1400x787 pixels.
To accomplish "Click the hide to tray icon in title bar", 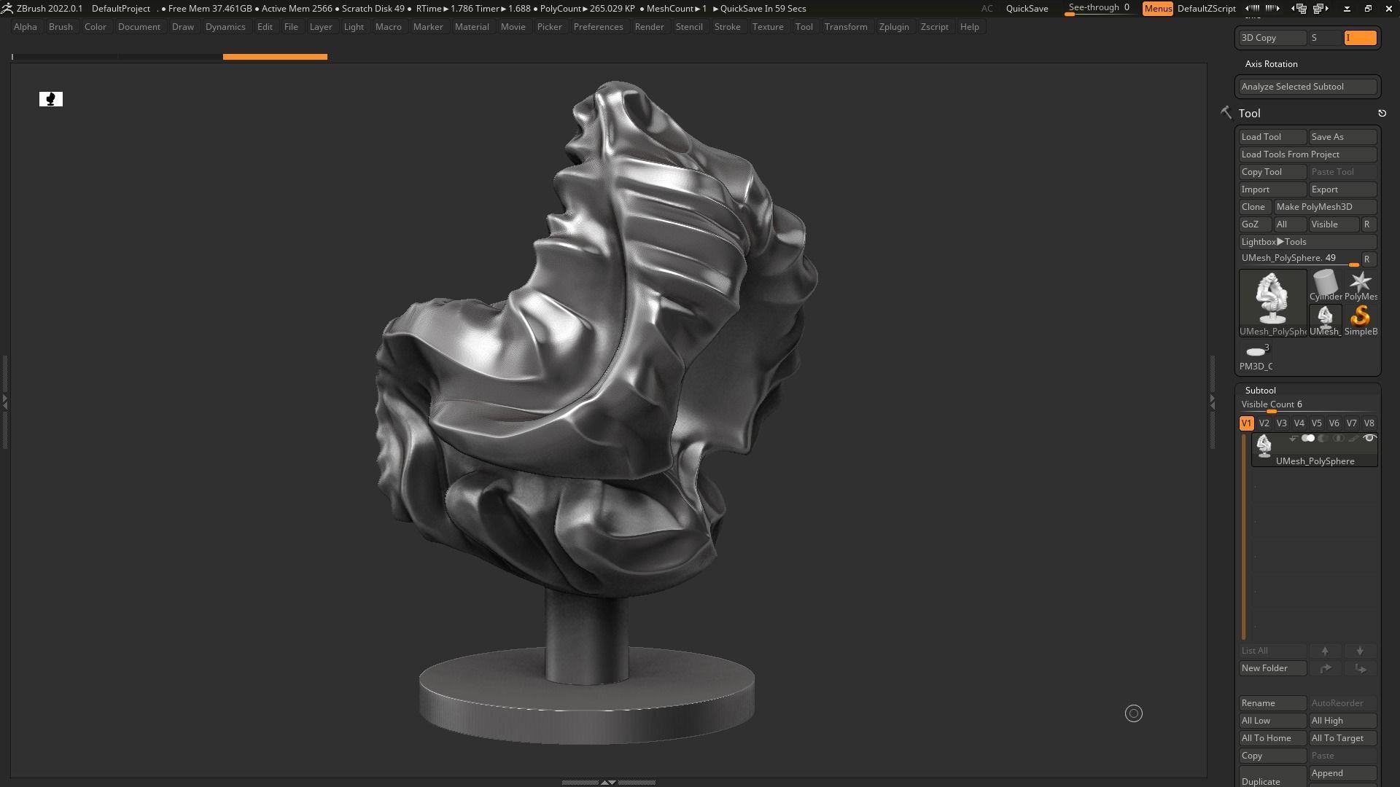I will [1347, 9].
